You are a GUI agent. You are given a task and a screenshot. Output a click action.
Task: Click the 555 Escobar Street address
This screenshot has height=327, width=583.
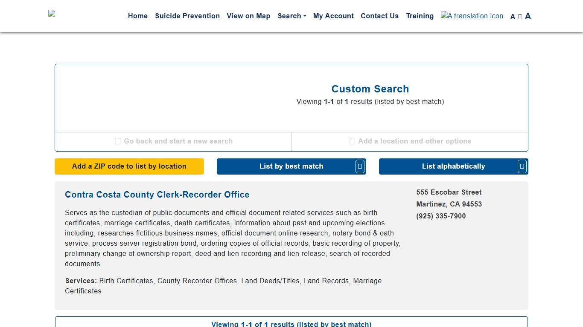click(449, 192)
